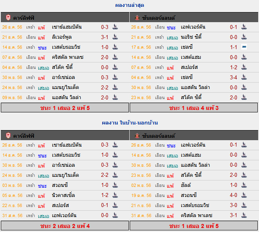Image resolution: width=259 pixels, height=232 pixels.
Task: Click the league icon next to Swansea 4-0
Action: click(244, 195)
